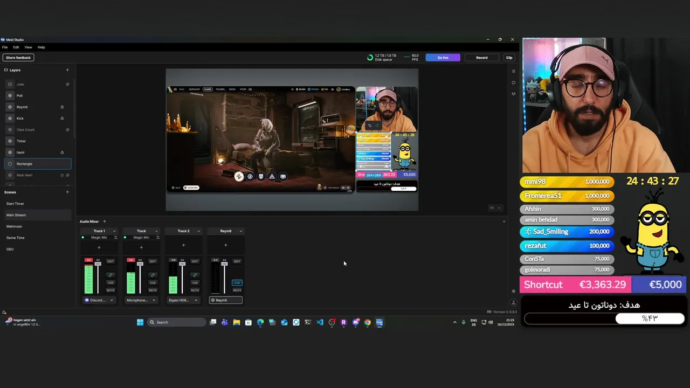Show the hidden Joke layer
690x388 pixels.
point(67,84)
